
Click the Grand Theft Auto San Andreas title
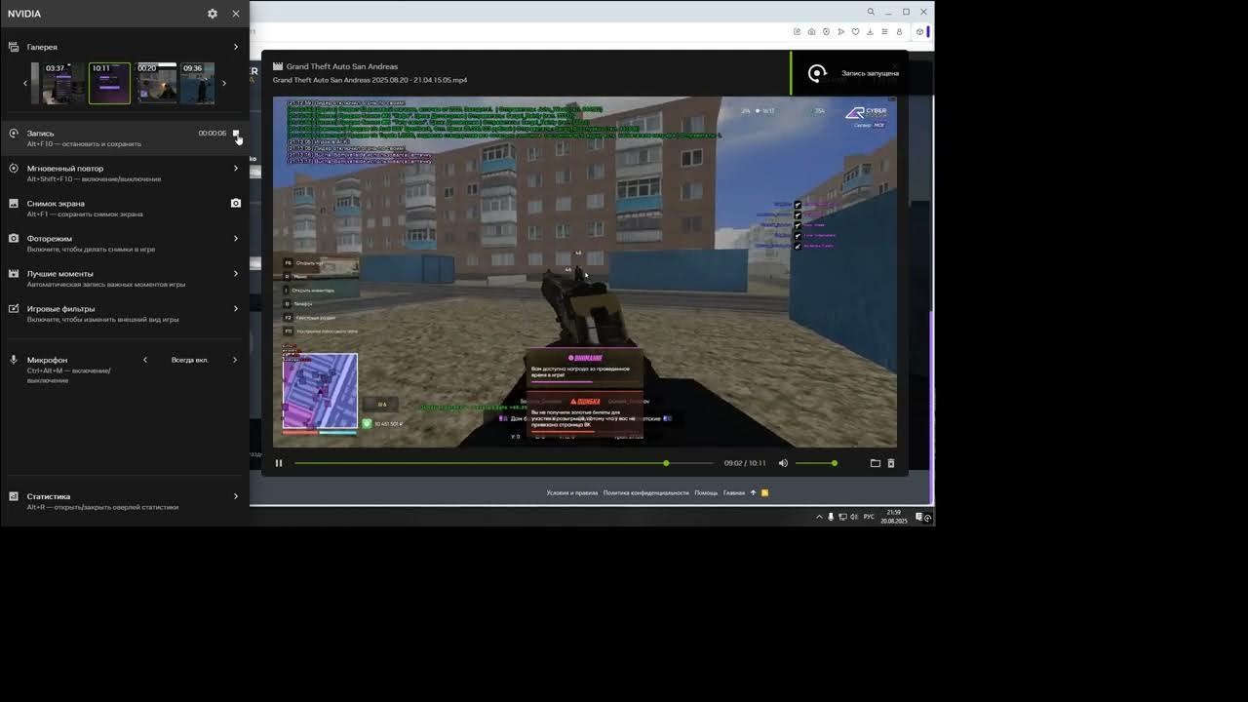342,66
